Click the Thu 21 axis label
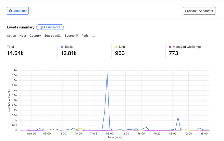Viewport: 224px width, 141px height. click(x=94, y=134)
